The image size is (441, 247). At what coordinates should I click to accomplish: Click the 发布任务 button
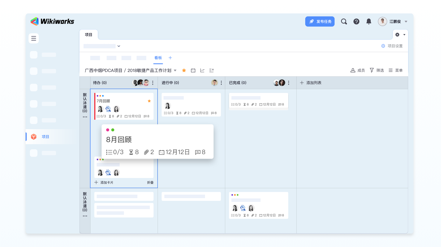[320, 21]
